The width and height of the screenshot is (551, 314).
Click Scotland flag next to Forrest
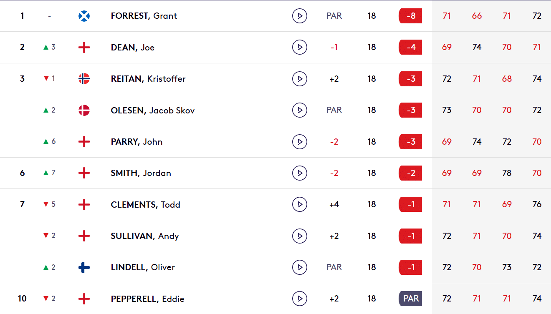(84, 16)
